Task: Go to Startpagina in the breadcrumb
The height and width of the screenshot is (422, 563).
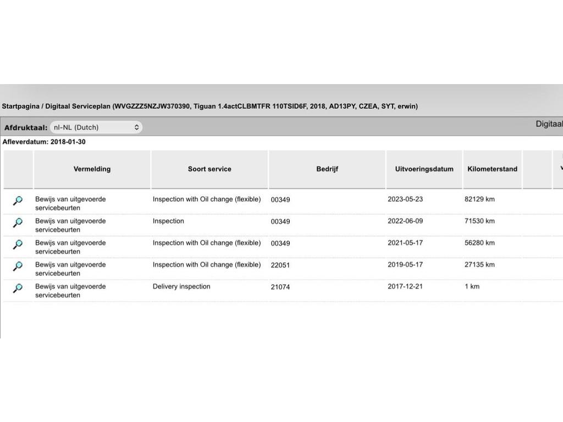Action: click(x=20, y=107)
